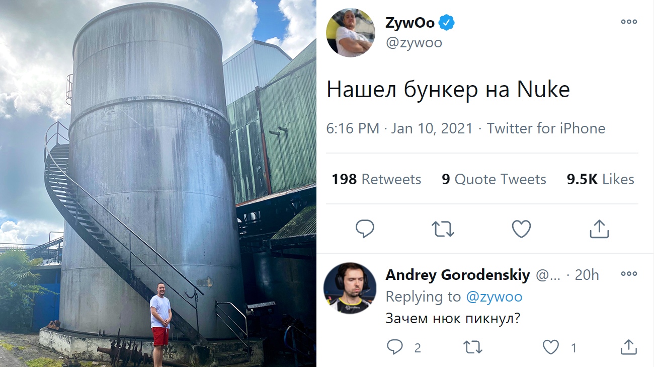Like Andrey Gorodenskiy's reply
654x367 pixels.
tap(551, 347)
